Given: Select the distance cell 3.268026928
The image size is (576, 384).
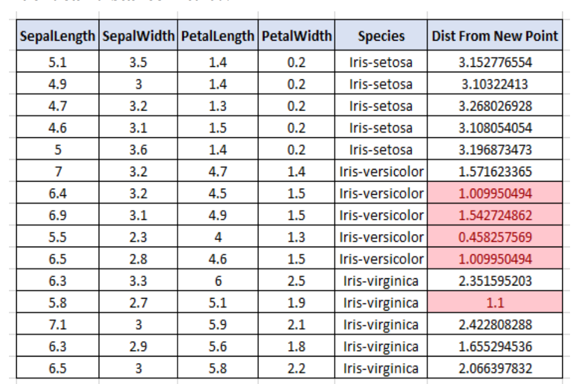Looking at the screenshot, I should (x=495, y=106).
